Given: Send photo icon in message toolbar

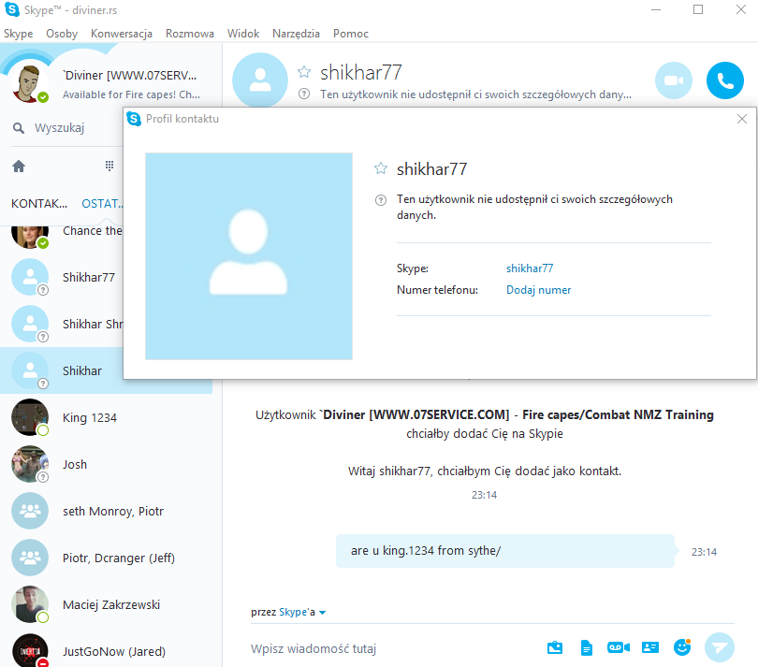Looking at the screenshot, I should click(555, 647).
